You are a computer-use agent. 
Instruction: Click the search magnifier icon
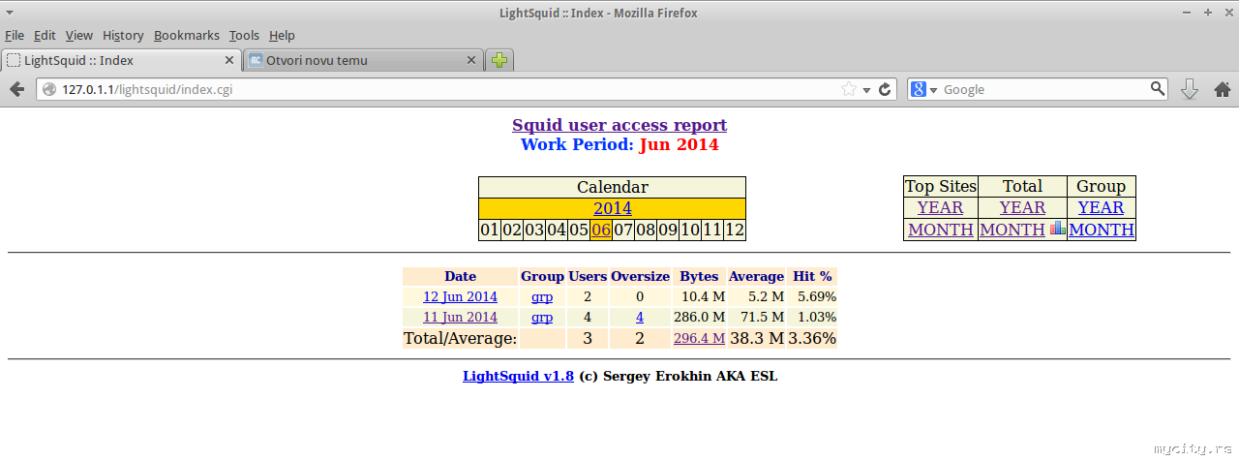(1158, 89)
